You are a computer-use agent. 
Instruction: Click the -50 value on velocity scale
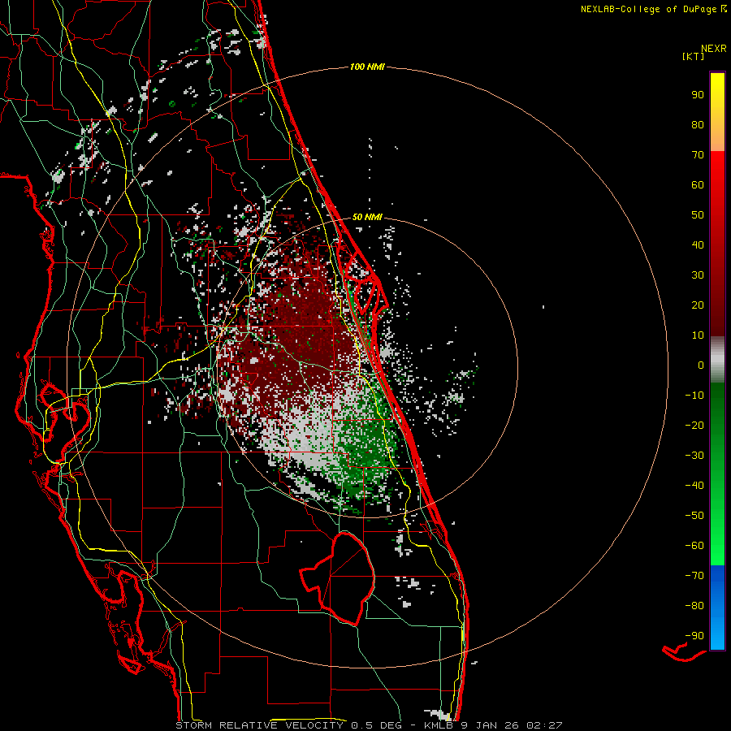[694, 516]
